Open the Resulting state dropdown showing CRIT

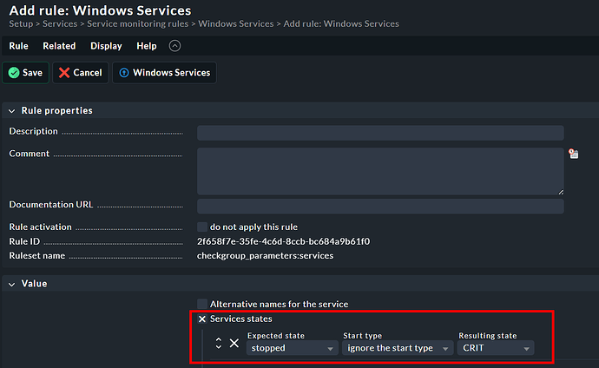496,348
